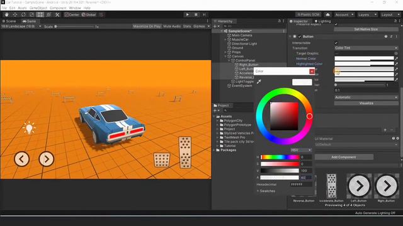Select the Scale tool
Viewport: 403px width, 226px height.
[x=31, y=14]
